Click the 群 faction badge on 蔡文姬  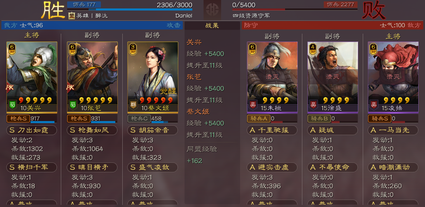click(133, 105)
